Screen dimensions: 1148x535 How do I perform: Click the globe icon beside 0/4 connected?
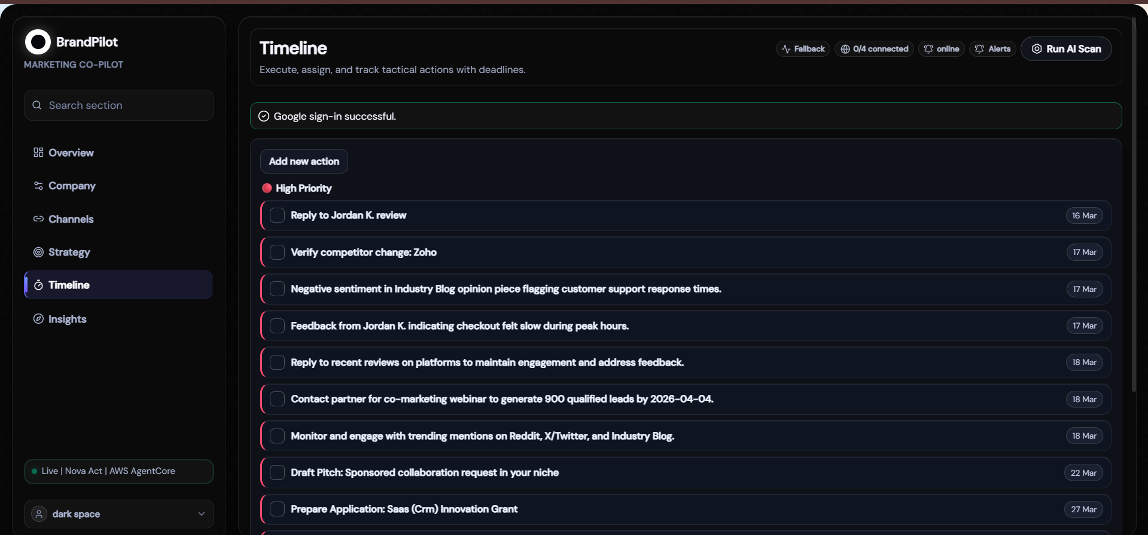845,49
